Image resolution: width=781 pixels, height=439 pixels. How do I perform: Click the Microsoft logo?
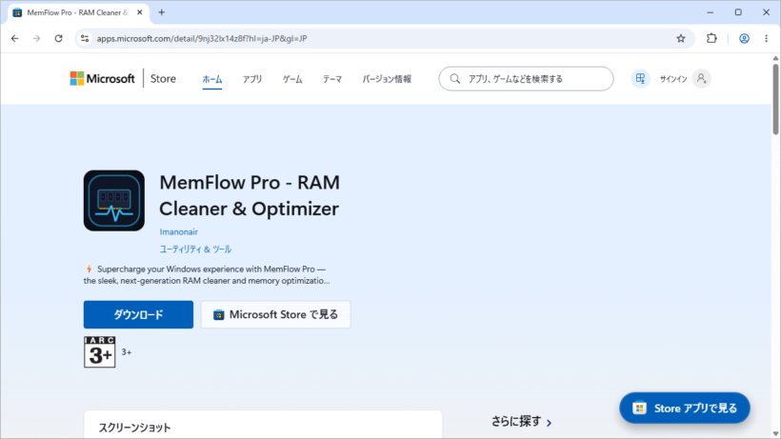[103, 79]
